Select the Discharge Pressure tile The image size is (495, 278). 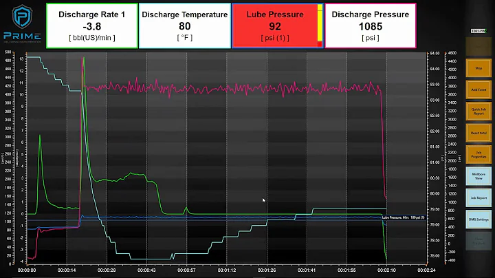[371, 26]
